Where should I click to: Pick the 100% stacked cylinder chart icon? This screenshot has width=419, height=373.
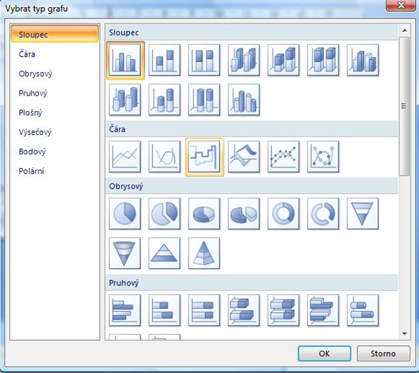tap(204, 99)
